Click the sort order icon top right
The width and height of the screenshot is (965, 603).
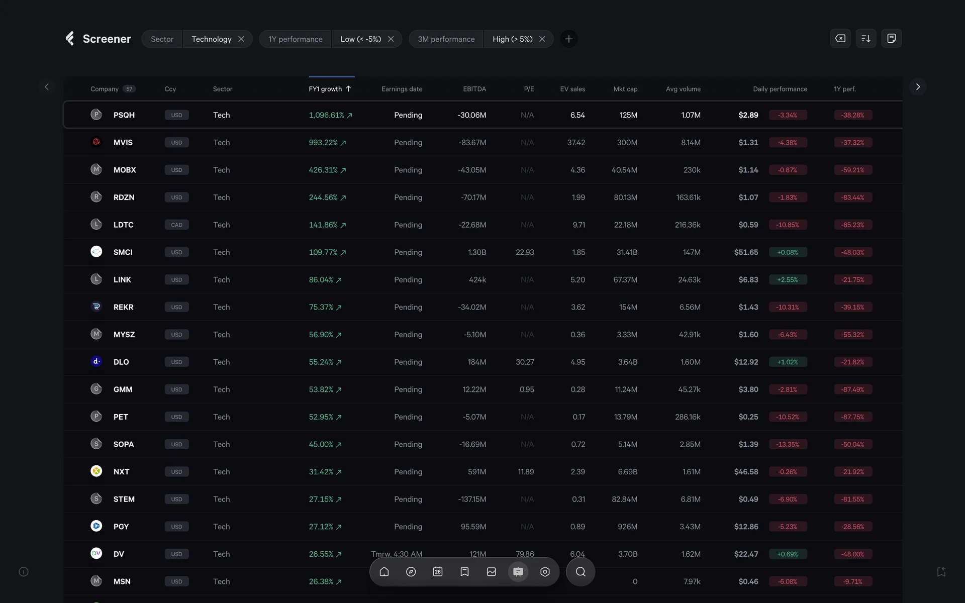pyautogui.click(x=865, y=39)
